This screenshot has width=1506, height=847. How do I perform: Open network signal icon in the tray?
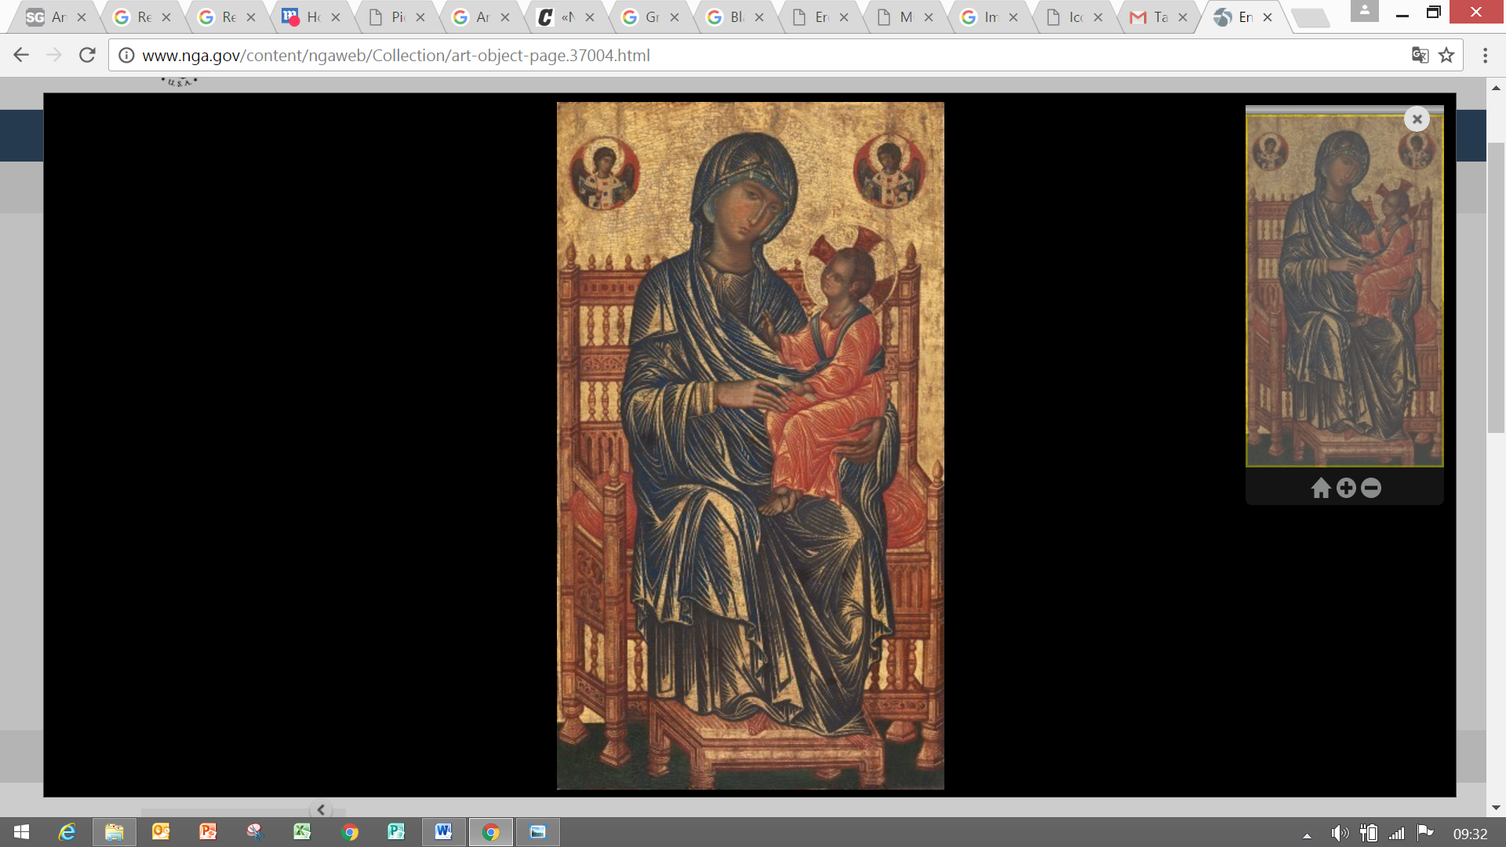click(1397, 834)
